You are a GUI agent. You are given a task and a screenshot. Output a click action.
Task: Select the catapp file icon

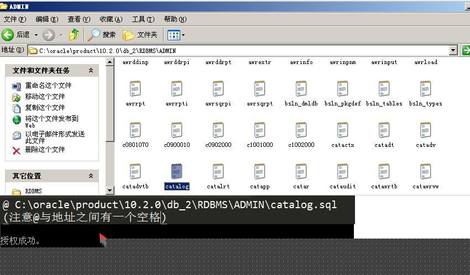(259, 172)
